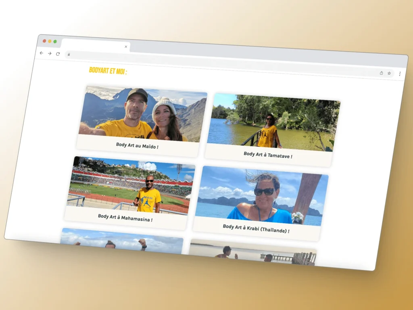Bookmark this page with the star icon
Image resolution: width=413 pixels, height=310 pixels.
pyautogui.click(x=389, y=73)
